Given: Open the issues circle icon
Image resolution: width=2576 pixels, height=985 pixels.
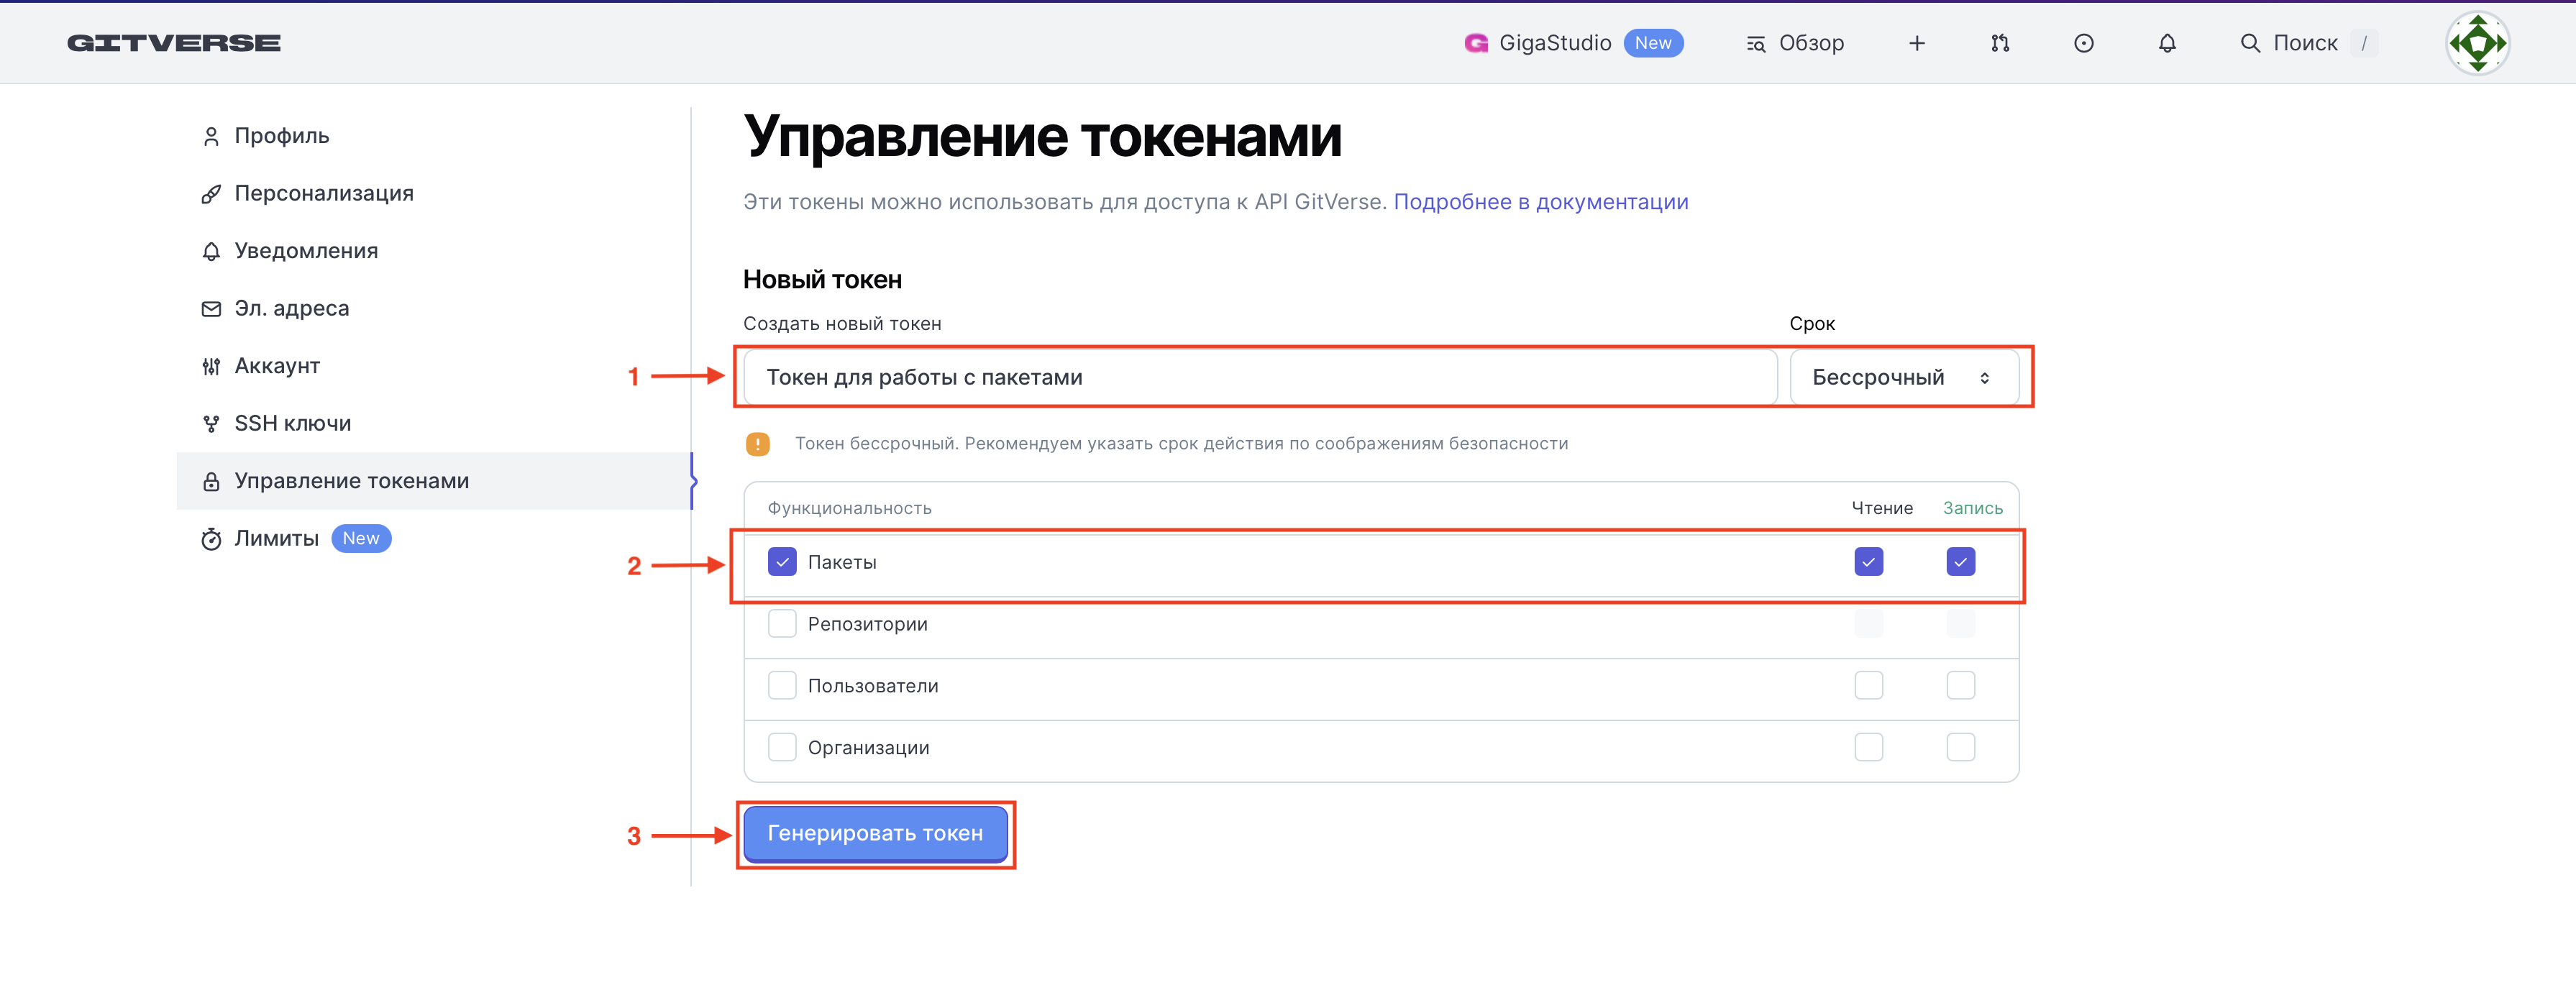Looking at the screenshot, I should click(x=2083, y=43).
